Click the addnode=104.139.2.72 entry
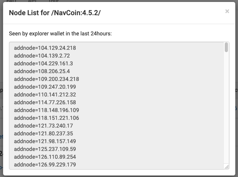Viewport: 238px width, 177px height. pos(42,56)
